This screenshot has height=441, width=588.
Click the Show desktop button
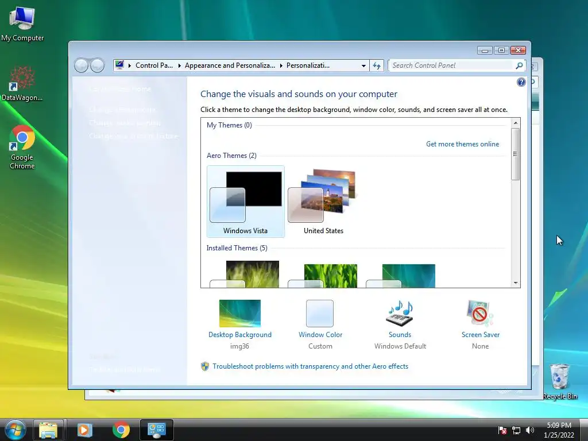584,430
